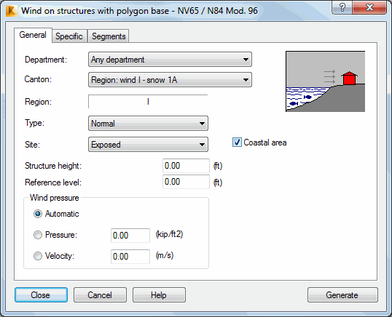The image size is (392, 317).
Task: Open the Type dropdown showing Normal
Action: click(148, 123)
